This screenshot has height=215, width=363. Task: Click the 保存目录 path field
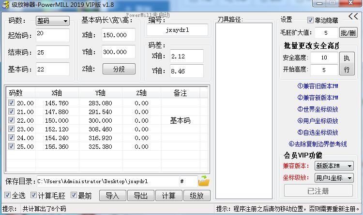point(108,181)
